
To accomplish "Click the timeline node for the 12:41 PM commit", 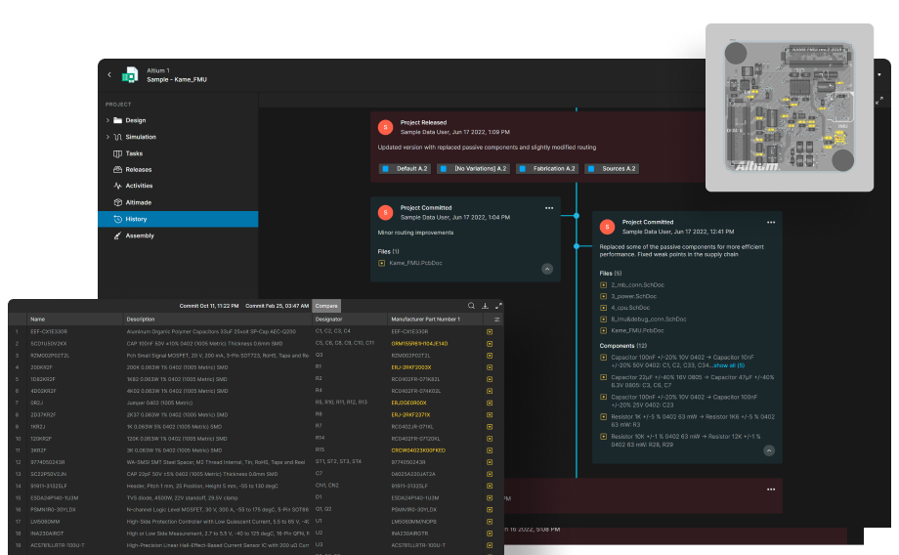I will pyautogui.click(x=577, y=246).
